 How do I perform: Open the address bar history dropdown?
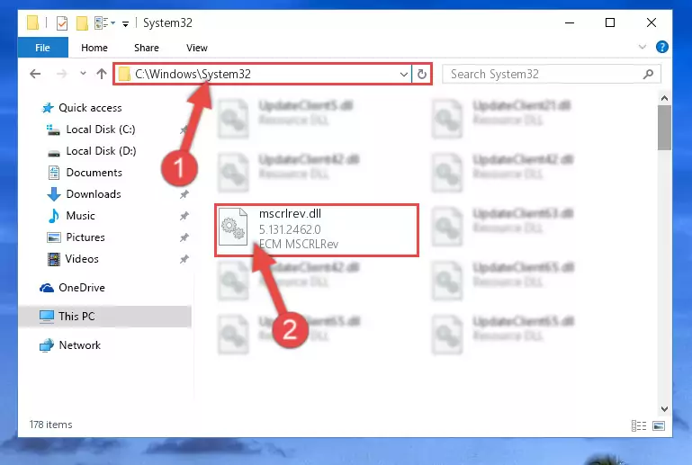[x=403, y=74]
